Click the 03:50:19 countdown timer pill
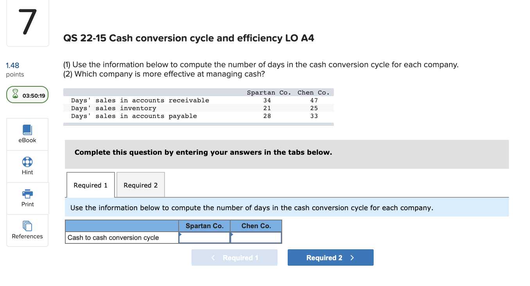Screen dimensions: 530x286 coord(27,94)
